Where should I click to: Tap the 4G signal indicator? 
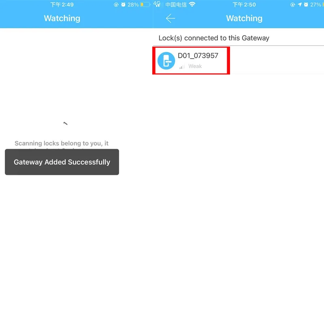point(157,4)
